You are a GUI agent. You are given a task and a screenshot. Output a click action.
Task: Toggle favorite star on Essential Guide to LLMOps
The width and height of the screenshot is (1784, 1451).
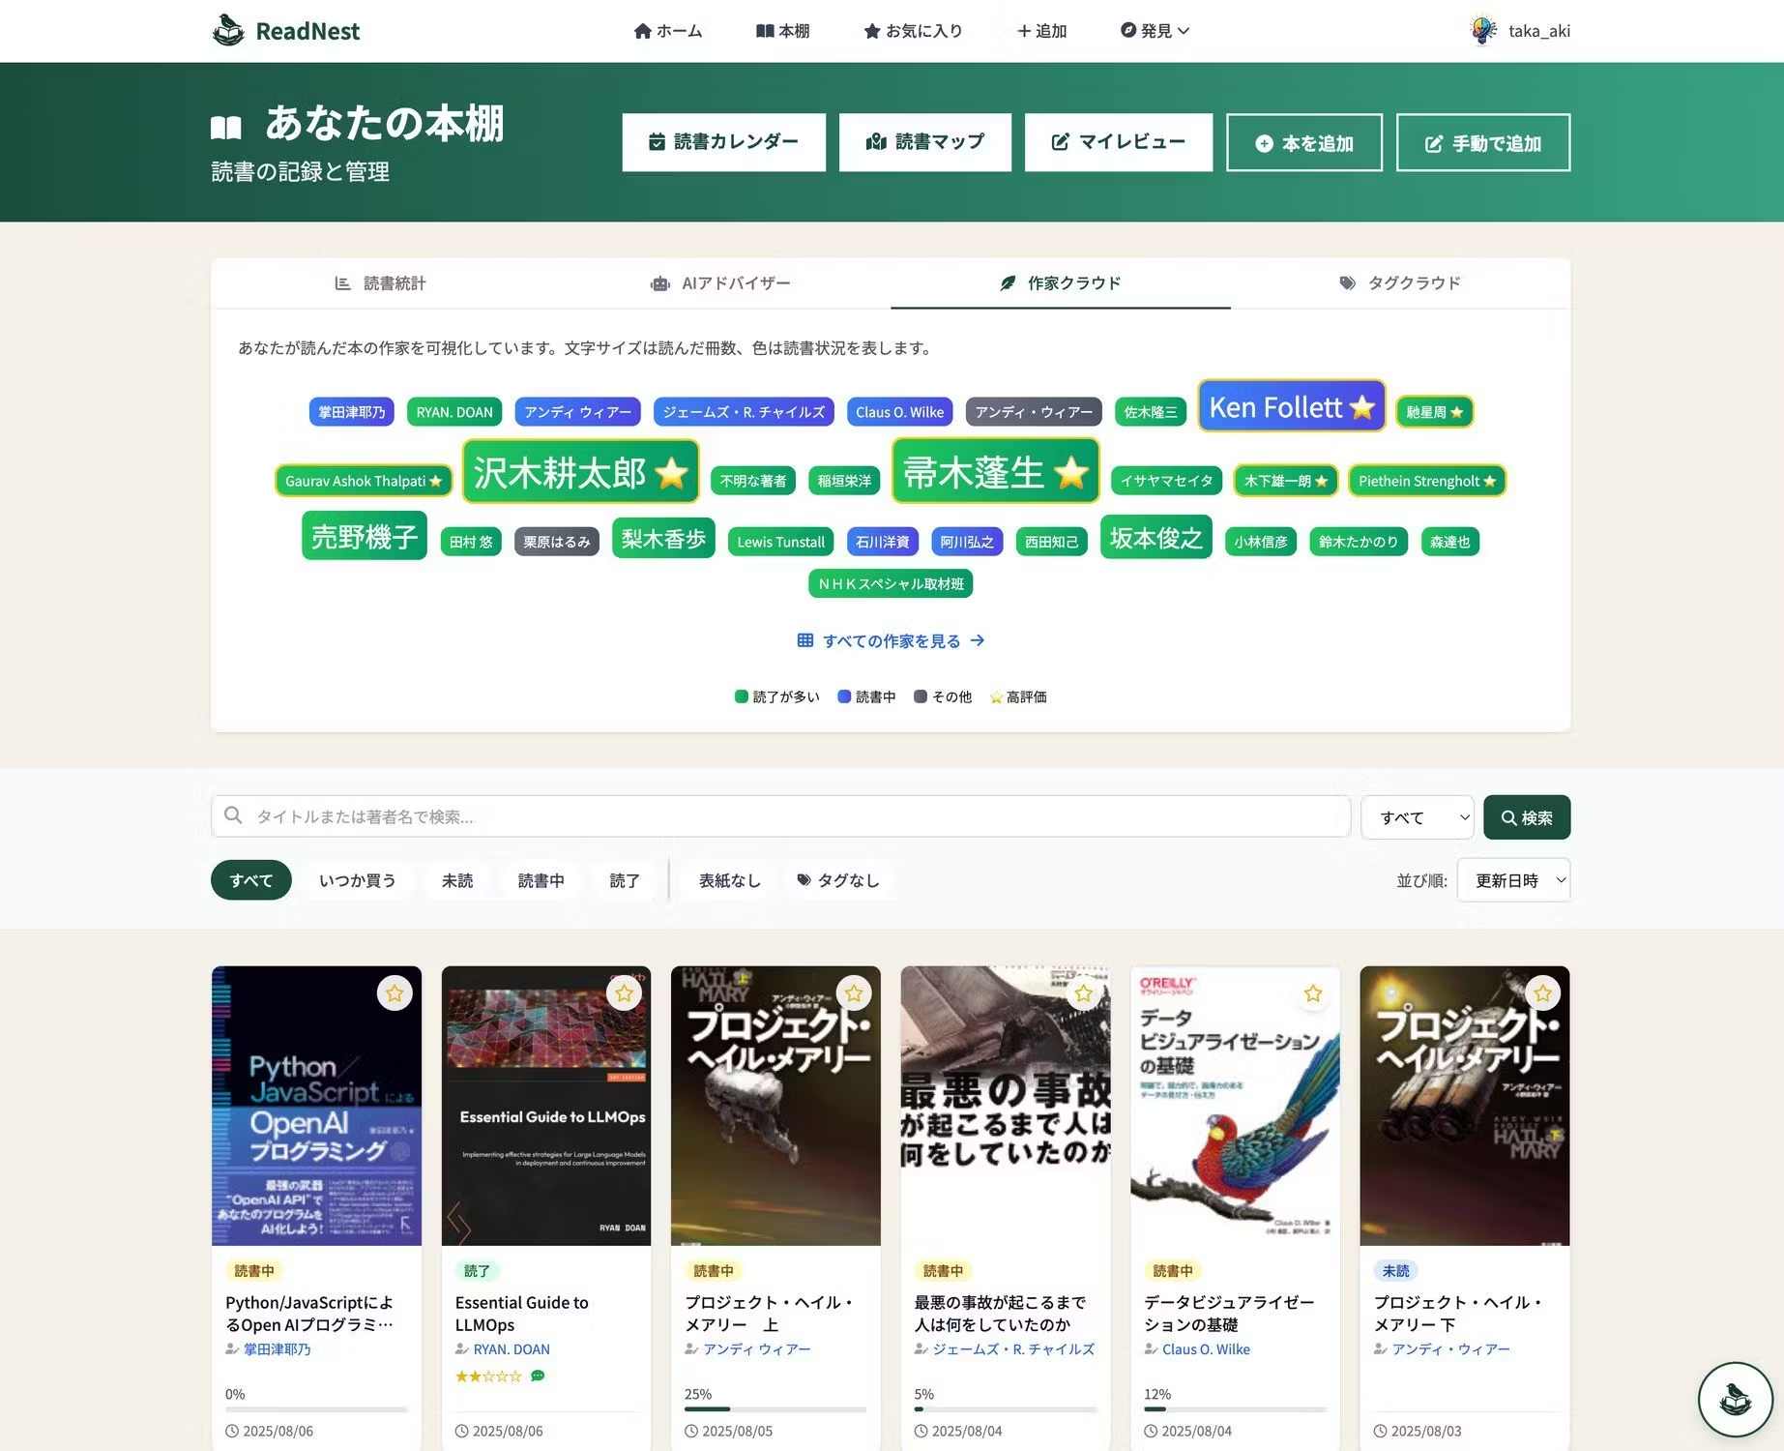(x=624, y=993)
